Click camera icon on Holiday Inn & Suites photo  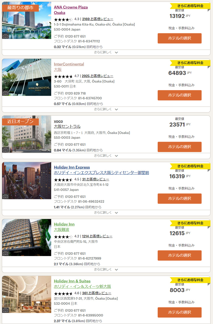(5, 310)
